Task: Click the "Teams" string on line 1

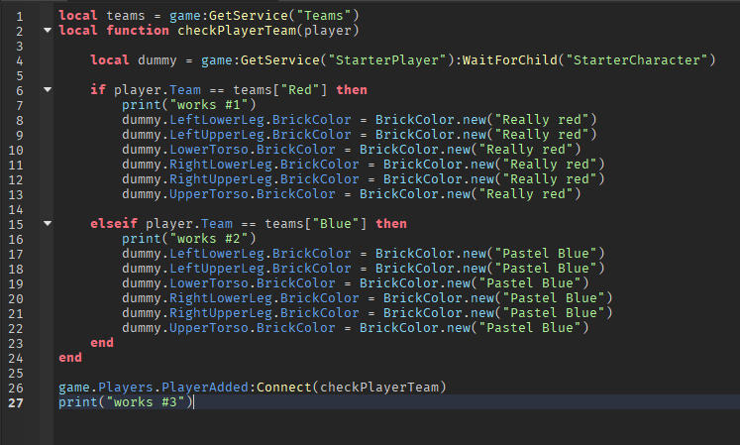Action: point(324,16)
